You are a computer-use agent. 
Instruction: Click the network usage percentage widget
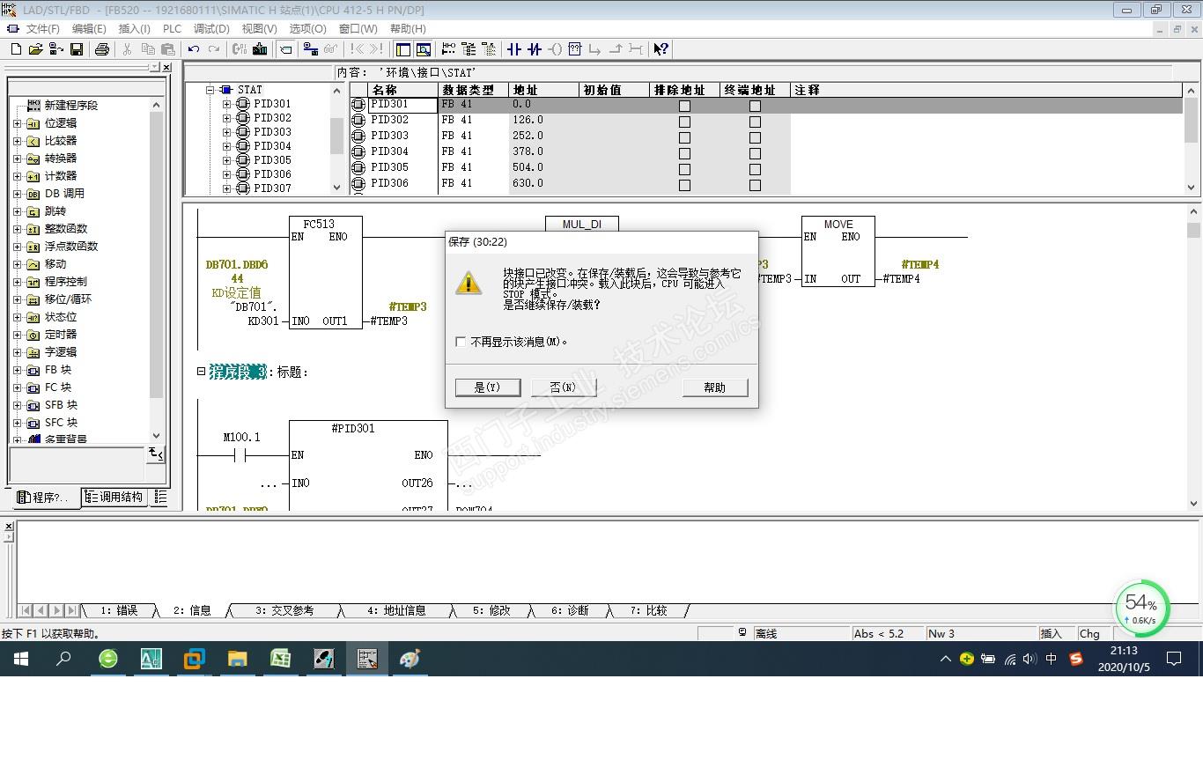coord(1142,608)
